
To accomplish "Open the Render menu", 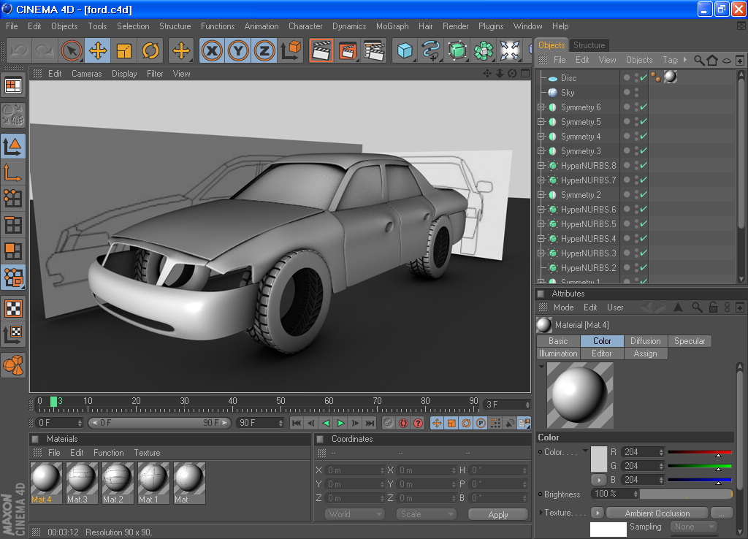I will (456, 26).
